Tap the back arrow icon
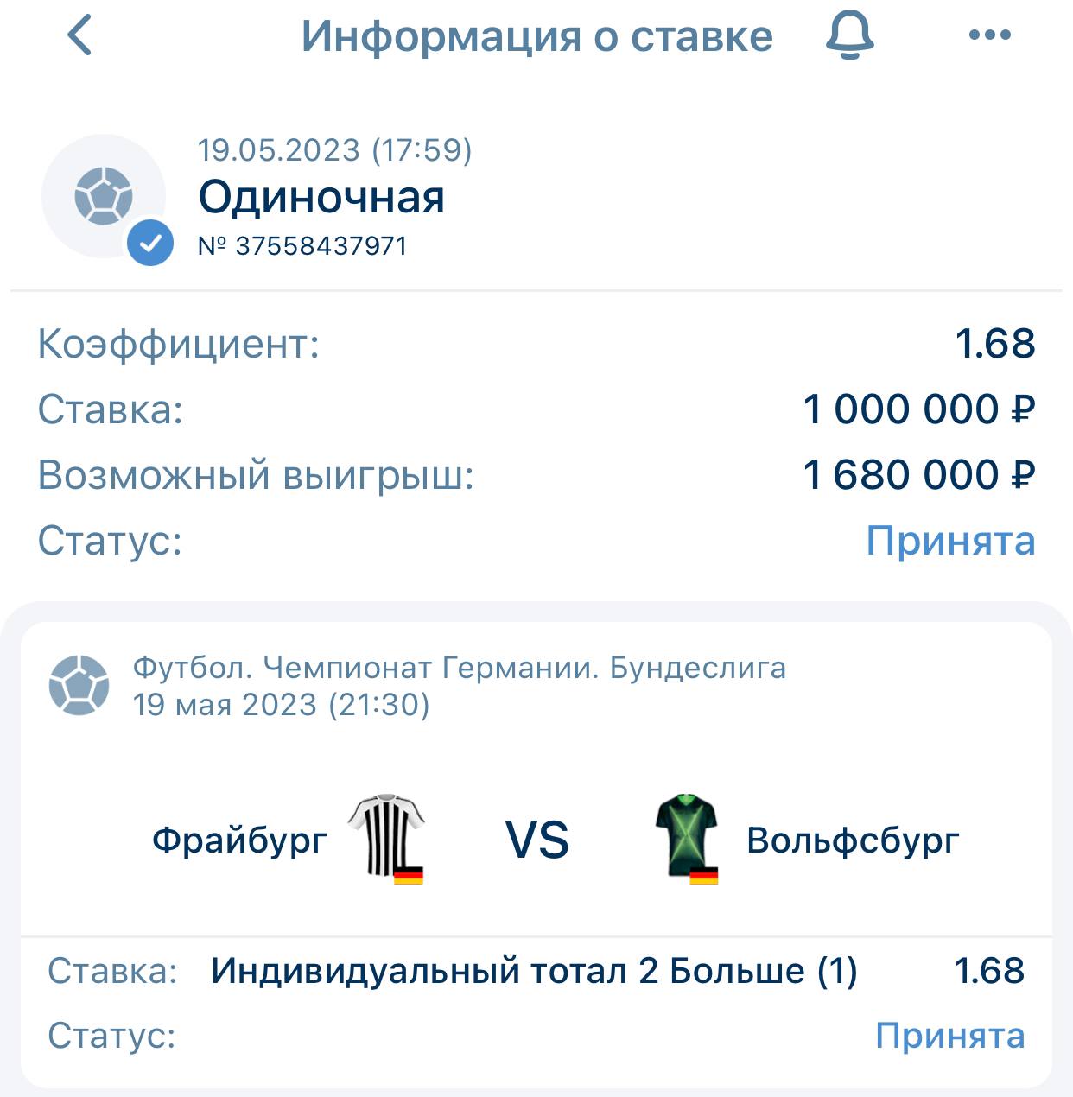The image size is (1073, 1097). click(x=79, y=36)
